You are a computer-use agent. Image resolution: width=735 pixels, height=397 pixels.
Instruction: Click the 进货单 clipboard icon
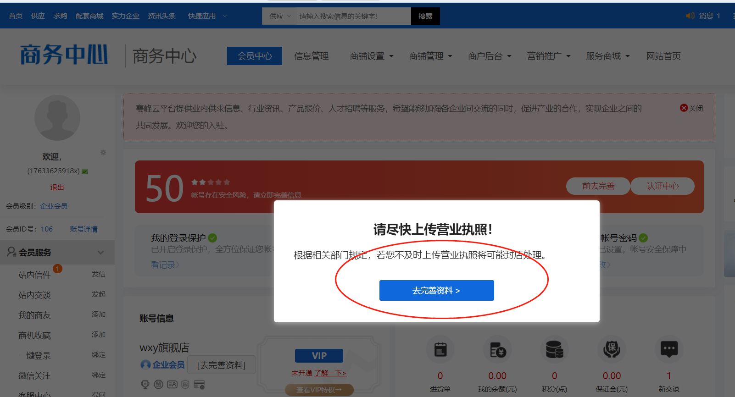point(440,350)
